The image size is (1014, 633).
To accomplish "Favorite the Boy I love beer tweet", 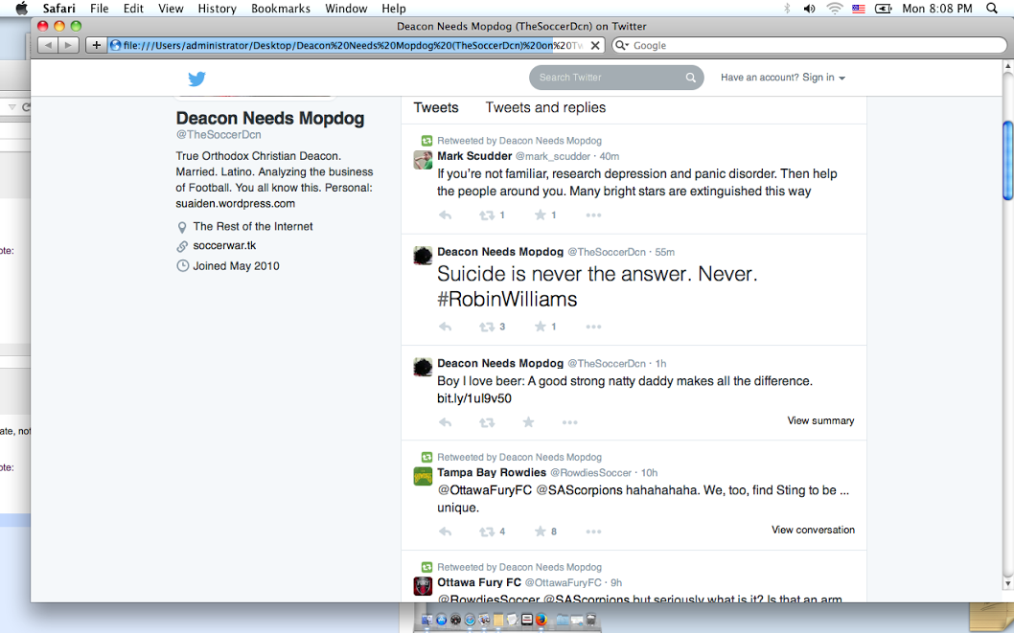I will pyautogui.click(x=528, y=421).
